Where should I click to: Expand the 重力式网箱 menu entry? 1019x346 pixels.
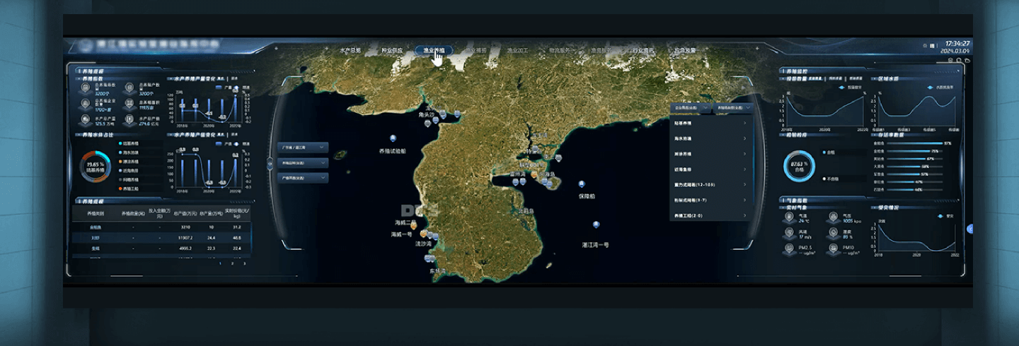744,184
